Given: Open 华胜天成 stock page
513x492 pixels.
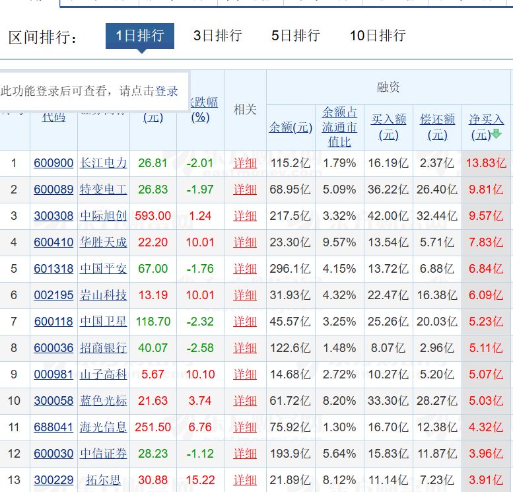Looking at the screenshot, I should [104, 242].
